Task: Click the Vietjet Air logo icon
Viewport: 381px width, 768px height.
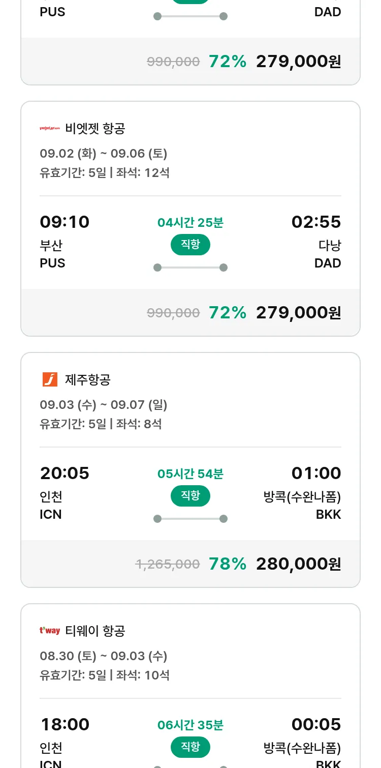Action: click(50, 129)
